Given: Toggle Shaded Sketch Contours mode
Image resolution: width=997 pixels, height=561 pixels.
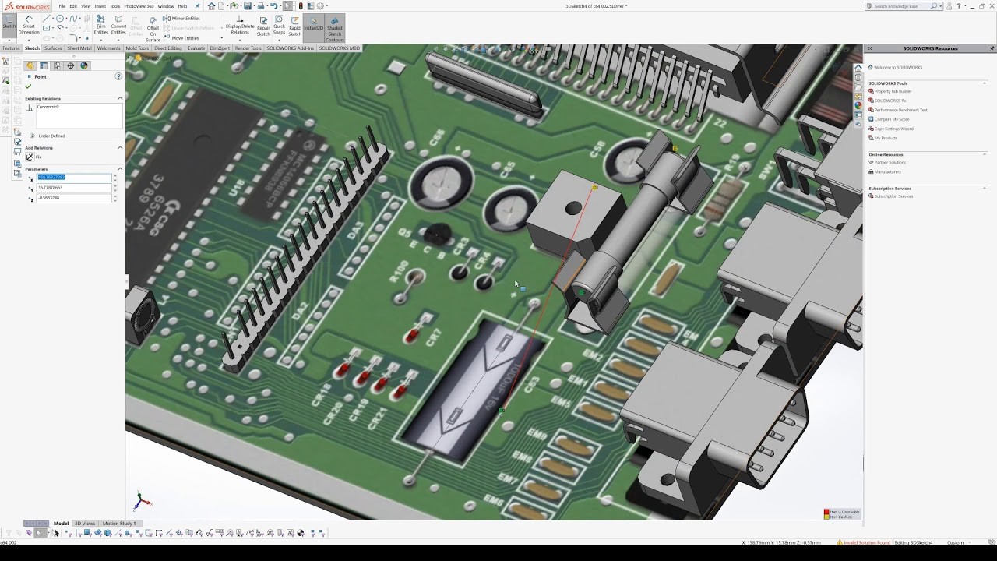Looking at the screenshot, I should point(333,27).
